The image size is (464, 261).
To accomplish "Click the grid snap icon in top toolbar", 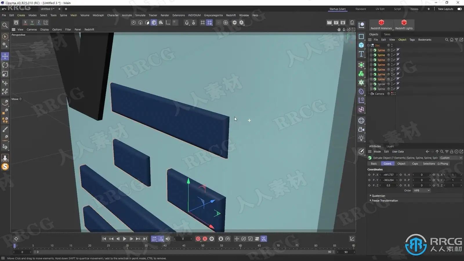I will pos(202,22).
